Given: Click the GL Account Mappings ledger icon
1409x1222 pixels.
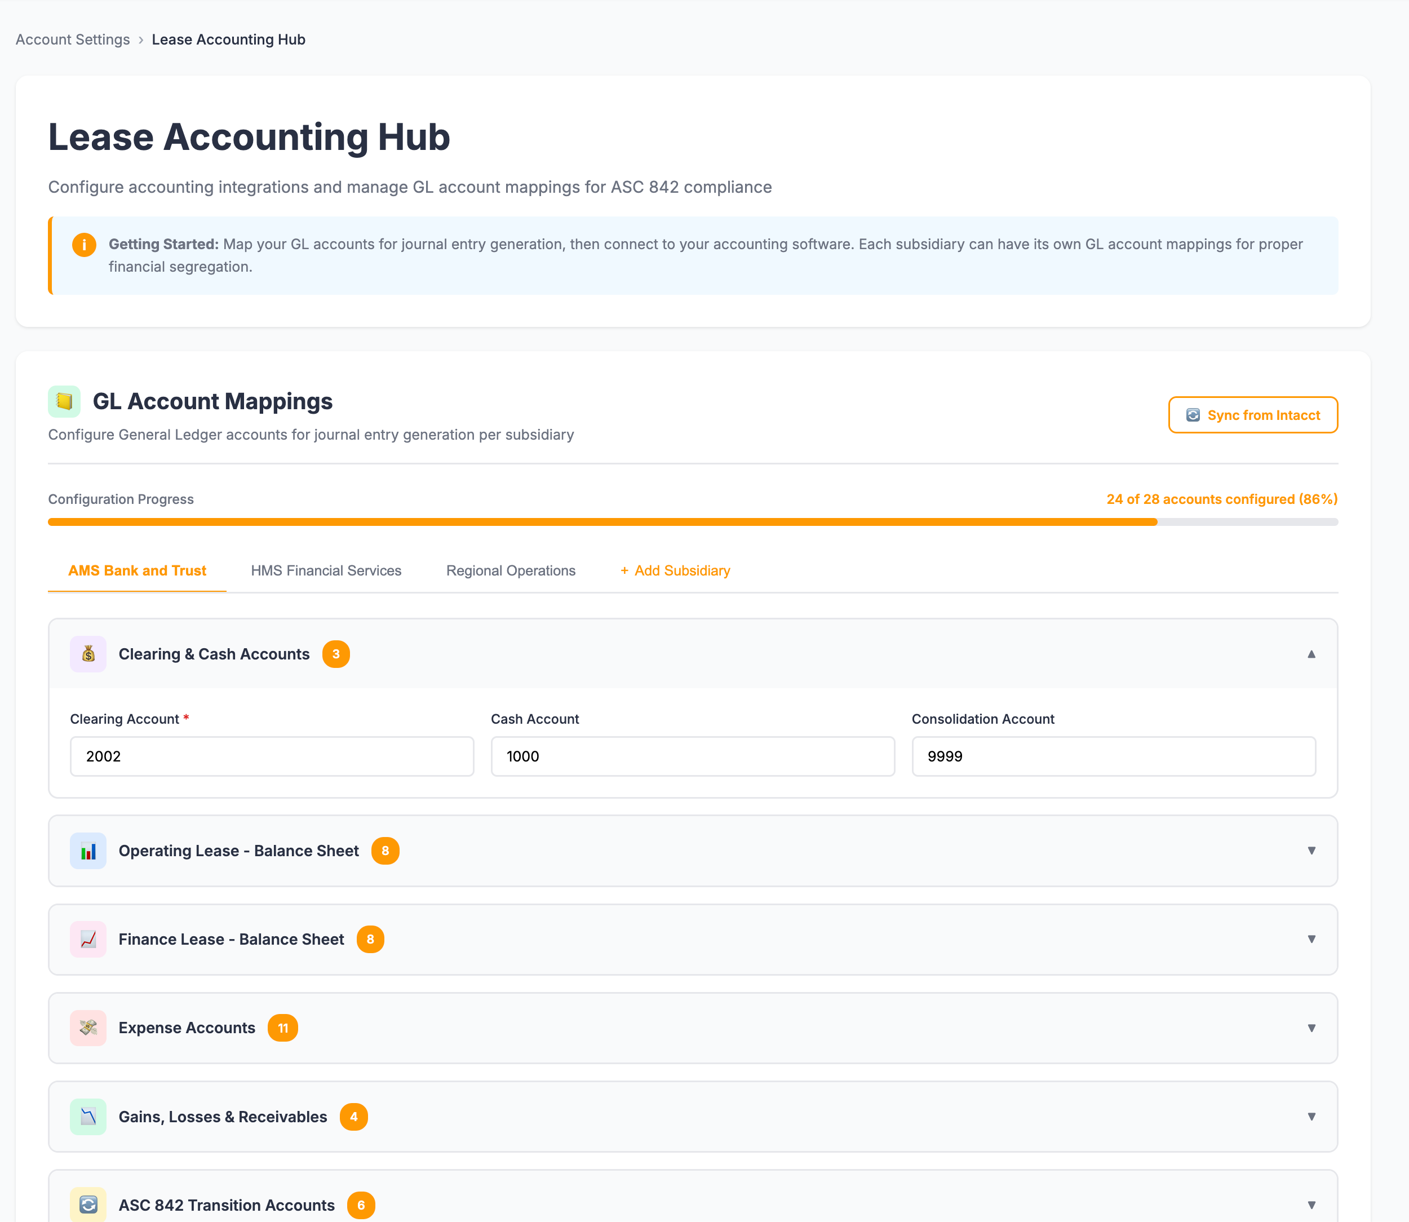Looking at the screenshot, I should tap(64, 401).
